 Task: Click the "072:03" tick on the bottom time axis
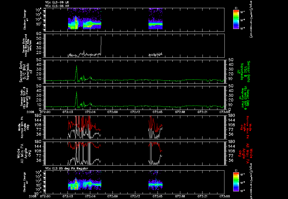pos(67,196)
